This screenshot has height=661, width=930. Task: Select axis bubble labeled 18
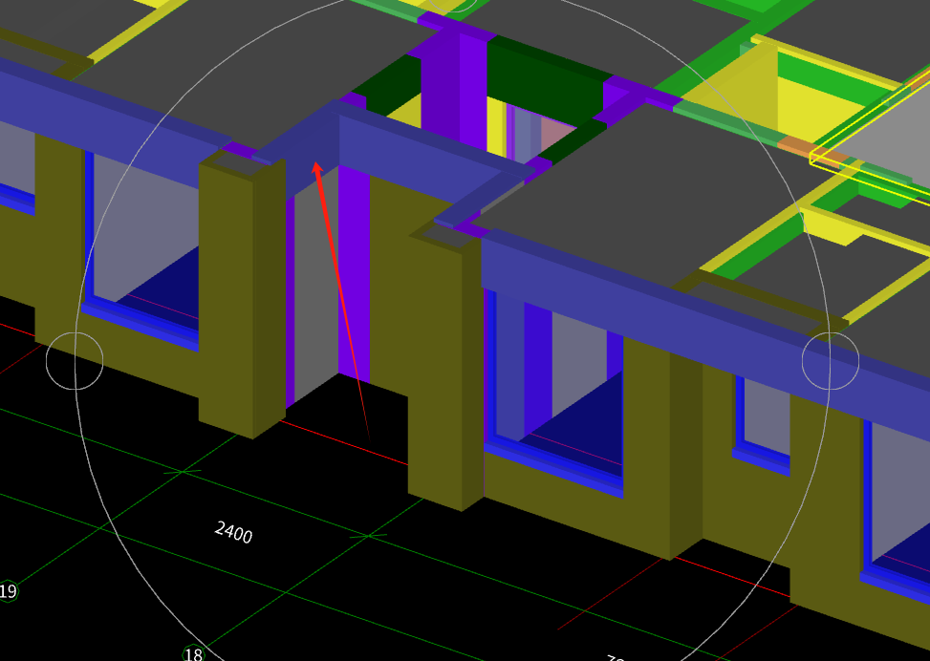pos(193,654)
